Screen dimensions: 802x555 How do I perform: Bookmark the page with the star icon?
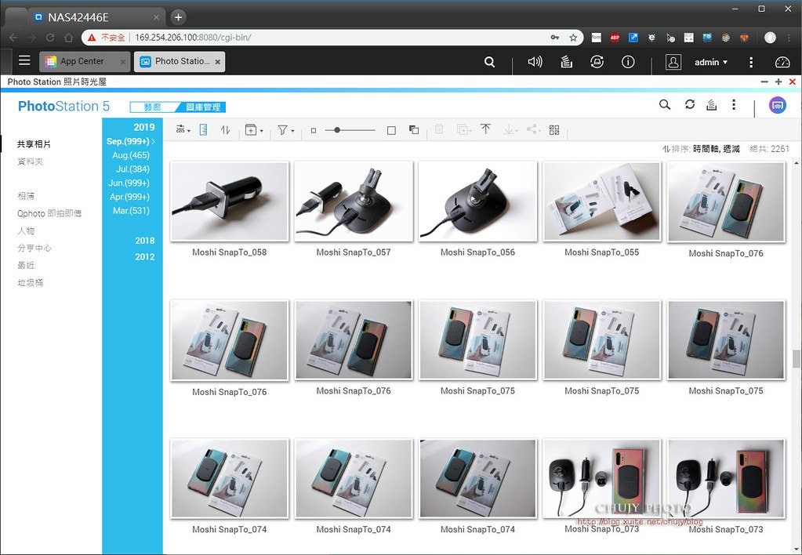tap(573, 38)
